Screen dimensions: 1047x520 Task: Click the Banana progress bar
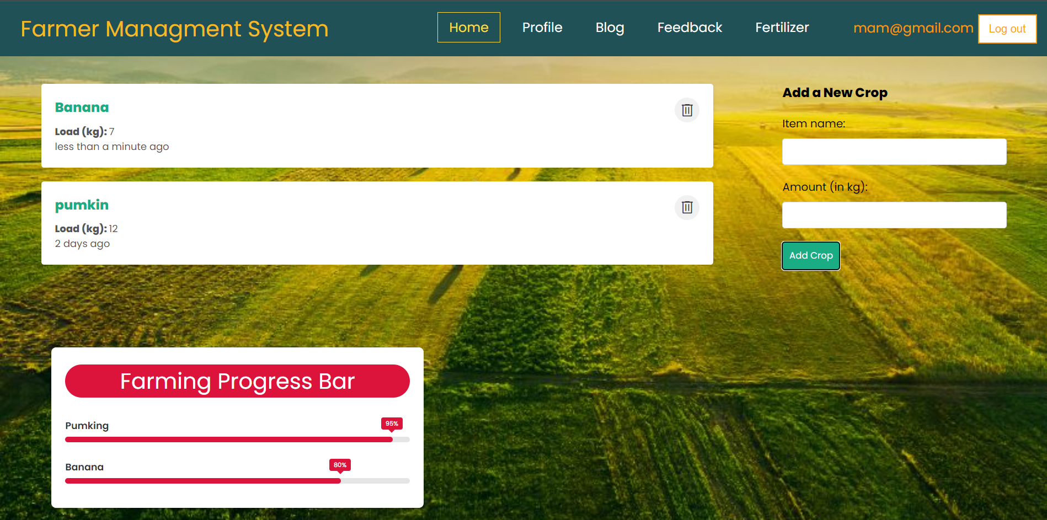tap(237, 481)
